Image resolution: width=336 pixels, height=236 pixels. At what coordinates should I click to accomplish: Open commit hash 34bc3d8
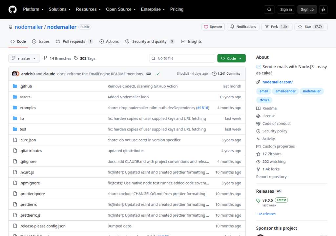click(183, 74)
